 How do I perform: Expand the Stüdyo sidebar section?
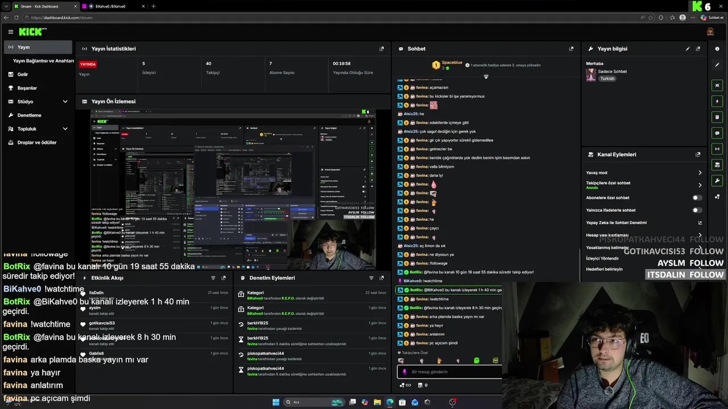tap(65, 102)
